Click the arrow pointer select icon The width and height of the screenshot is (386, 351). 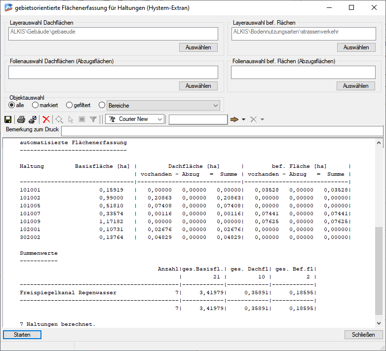[71, 119]
